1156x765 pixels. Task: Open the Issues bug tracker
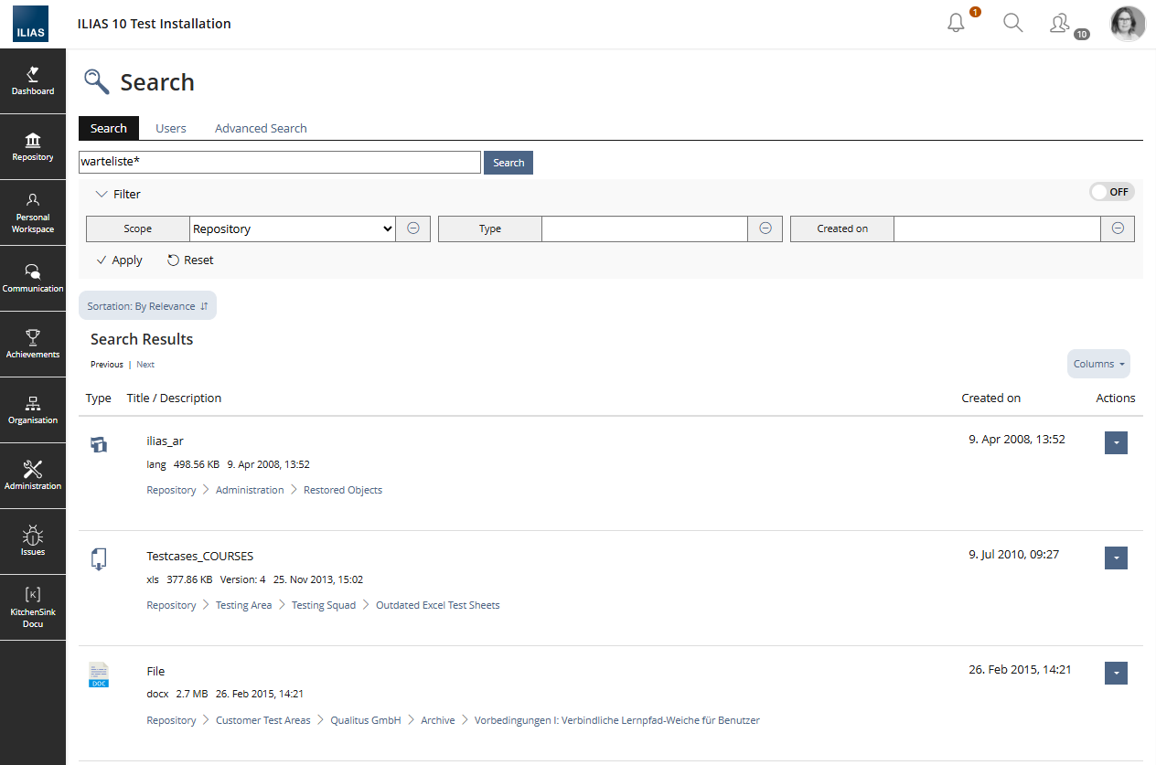[33, 541]
